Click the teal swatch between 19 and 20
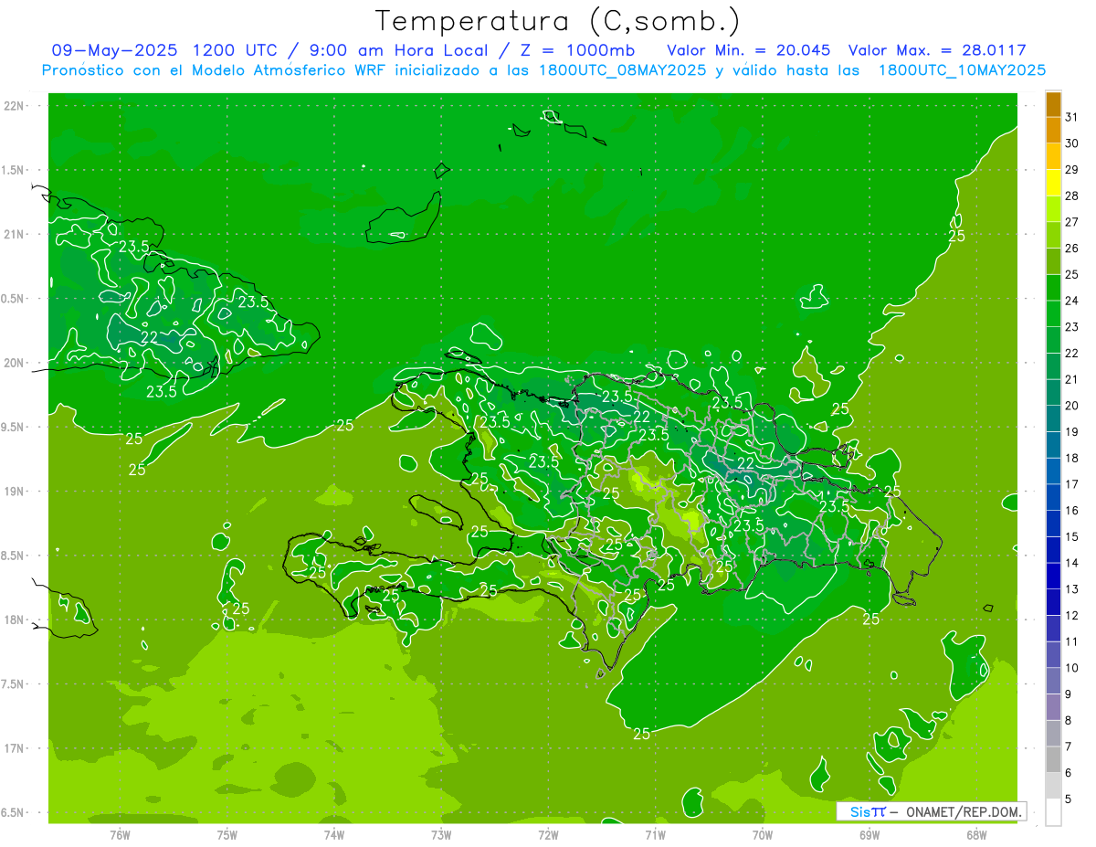Screen dimensions: 1096x847 [x=1053, y=418]
